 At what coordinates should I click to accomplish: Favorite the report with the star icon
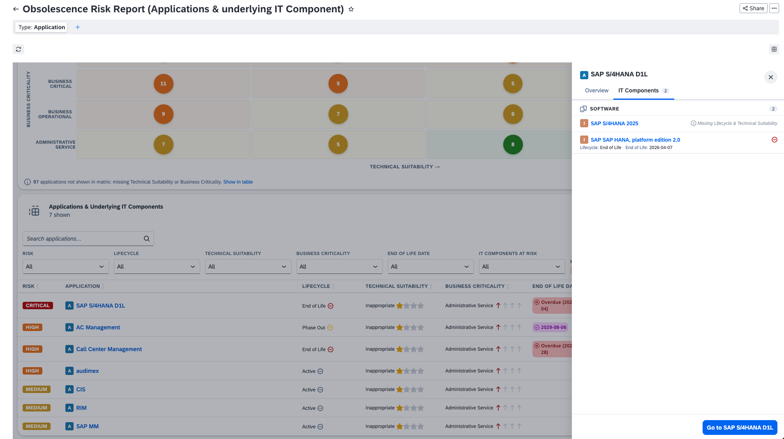click(x=351, y=9)
